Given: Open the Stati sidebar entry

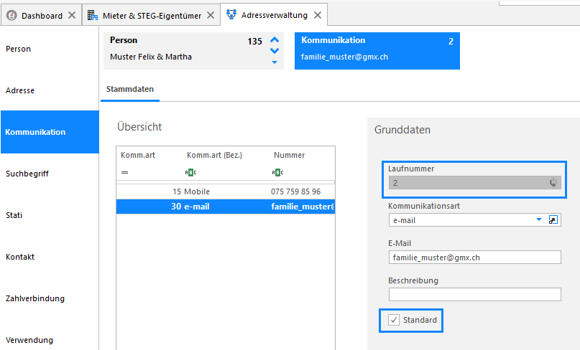Looking at the screenshot, I should [x=50, y=215].
